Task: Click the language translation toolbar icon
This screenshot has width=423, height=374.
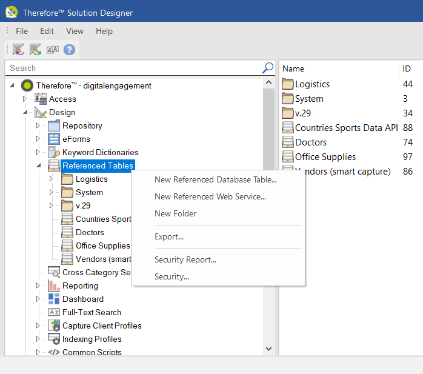Action: pyautogui.click(x=53, y=50)
